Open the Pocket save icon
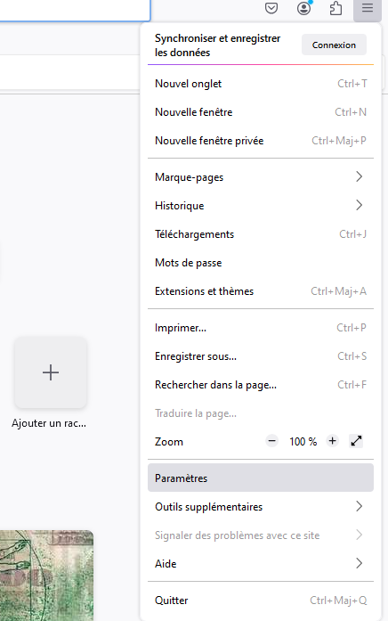 point(271,8)
